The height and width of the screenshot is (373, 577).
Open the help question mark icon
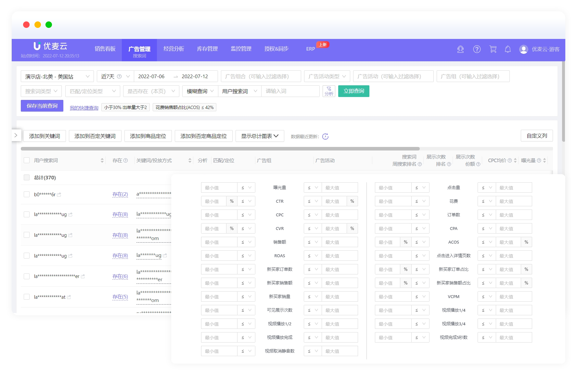point(477,49)
